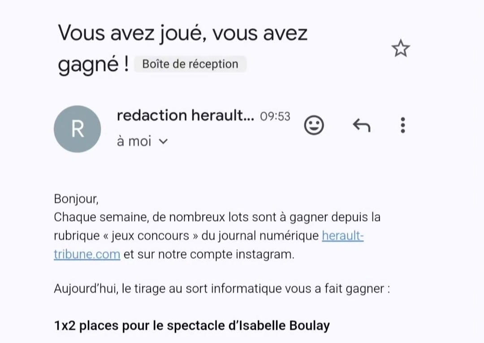Follow the underlined tribune.com link text

(87, 254)
